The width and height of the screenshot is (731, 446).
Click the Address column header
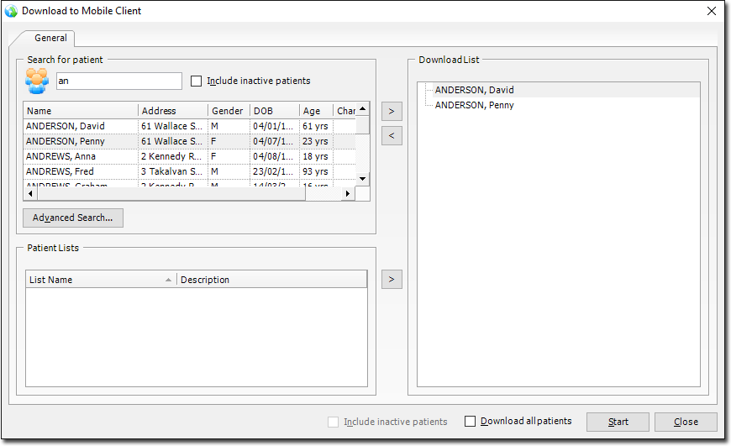(x=173, y=111)
